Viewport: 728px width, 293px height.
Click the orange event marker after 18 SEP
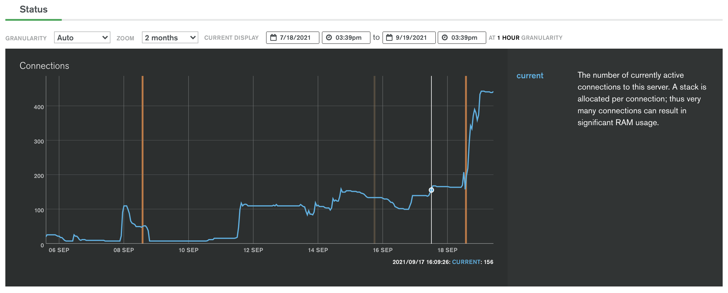coord(466,160)
